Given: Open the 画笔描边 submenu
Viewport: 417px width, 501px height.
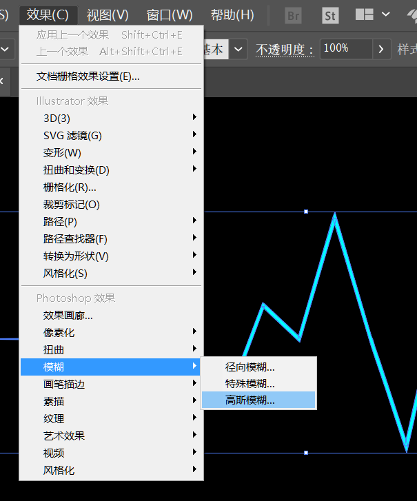Looking at the screenshot, I should [111, 384].
